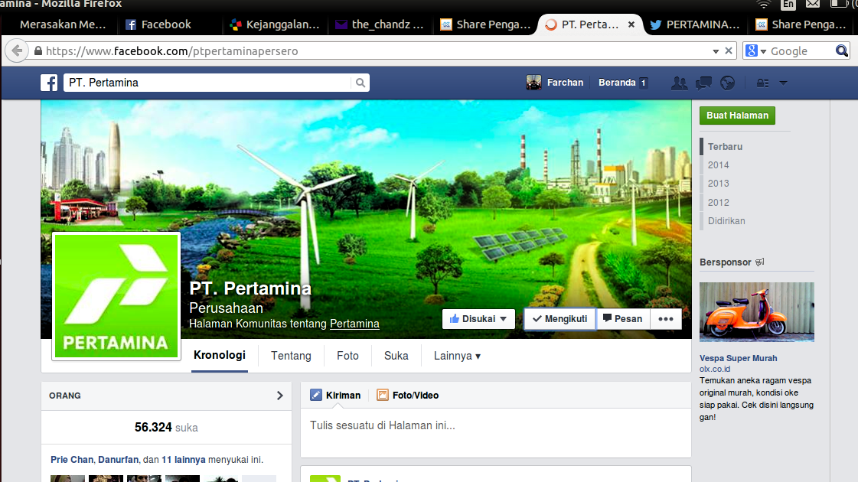Open the notifications globe icon

(x=727, y=83)
